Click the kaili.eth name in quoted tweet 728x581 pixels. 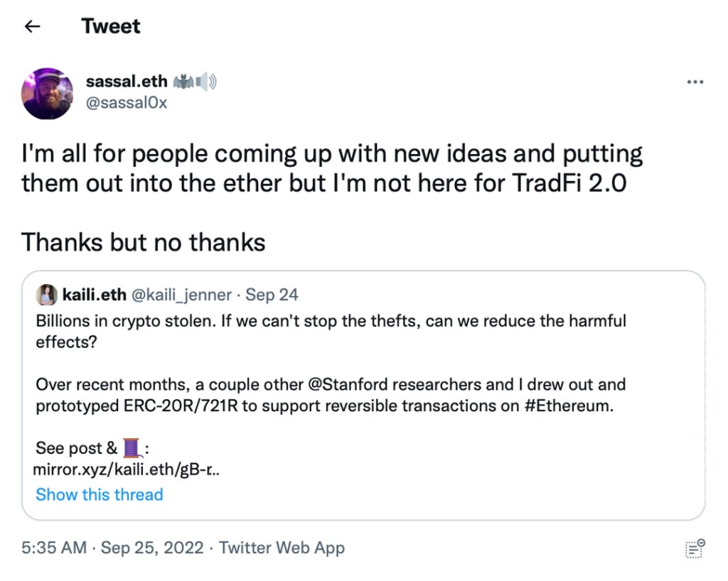[92, 294]
